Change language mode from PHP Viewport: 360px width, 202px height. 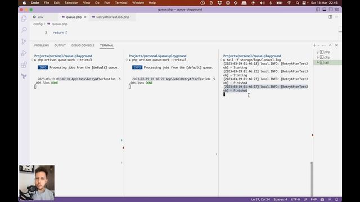tap(314, 200)
